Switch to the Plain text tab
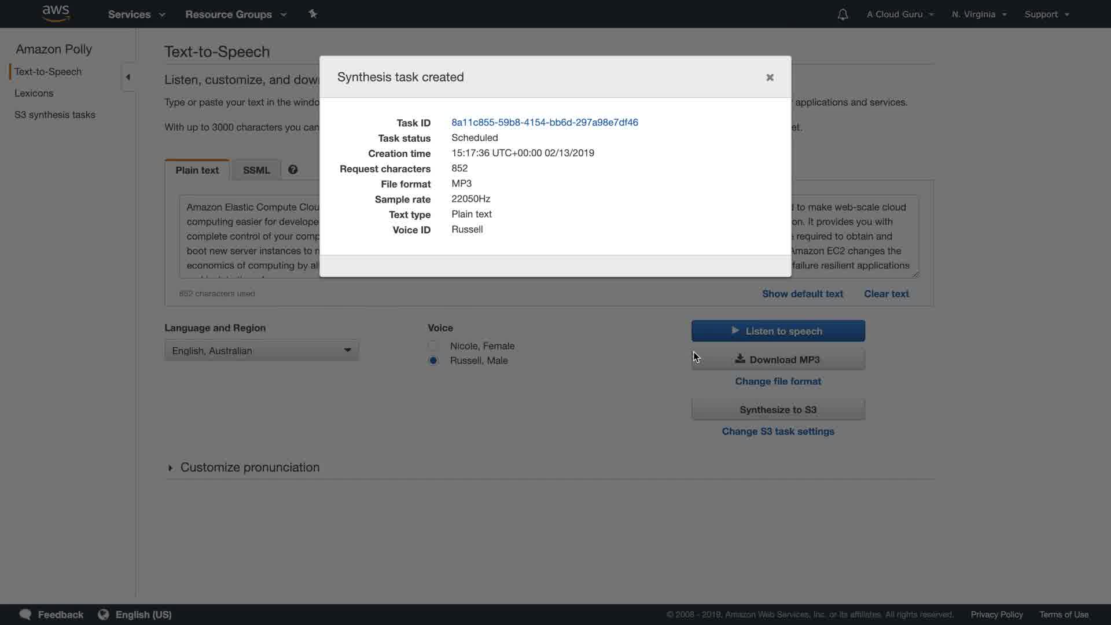This screenshot has height=625, width=1111. 197,170
